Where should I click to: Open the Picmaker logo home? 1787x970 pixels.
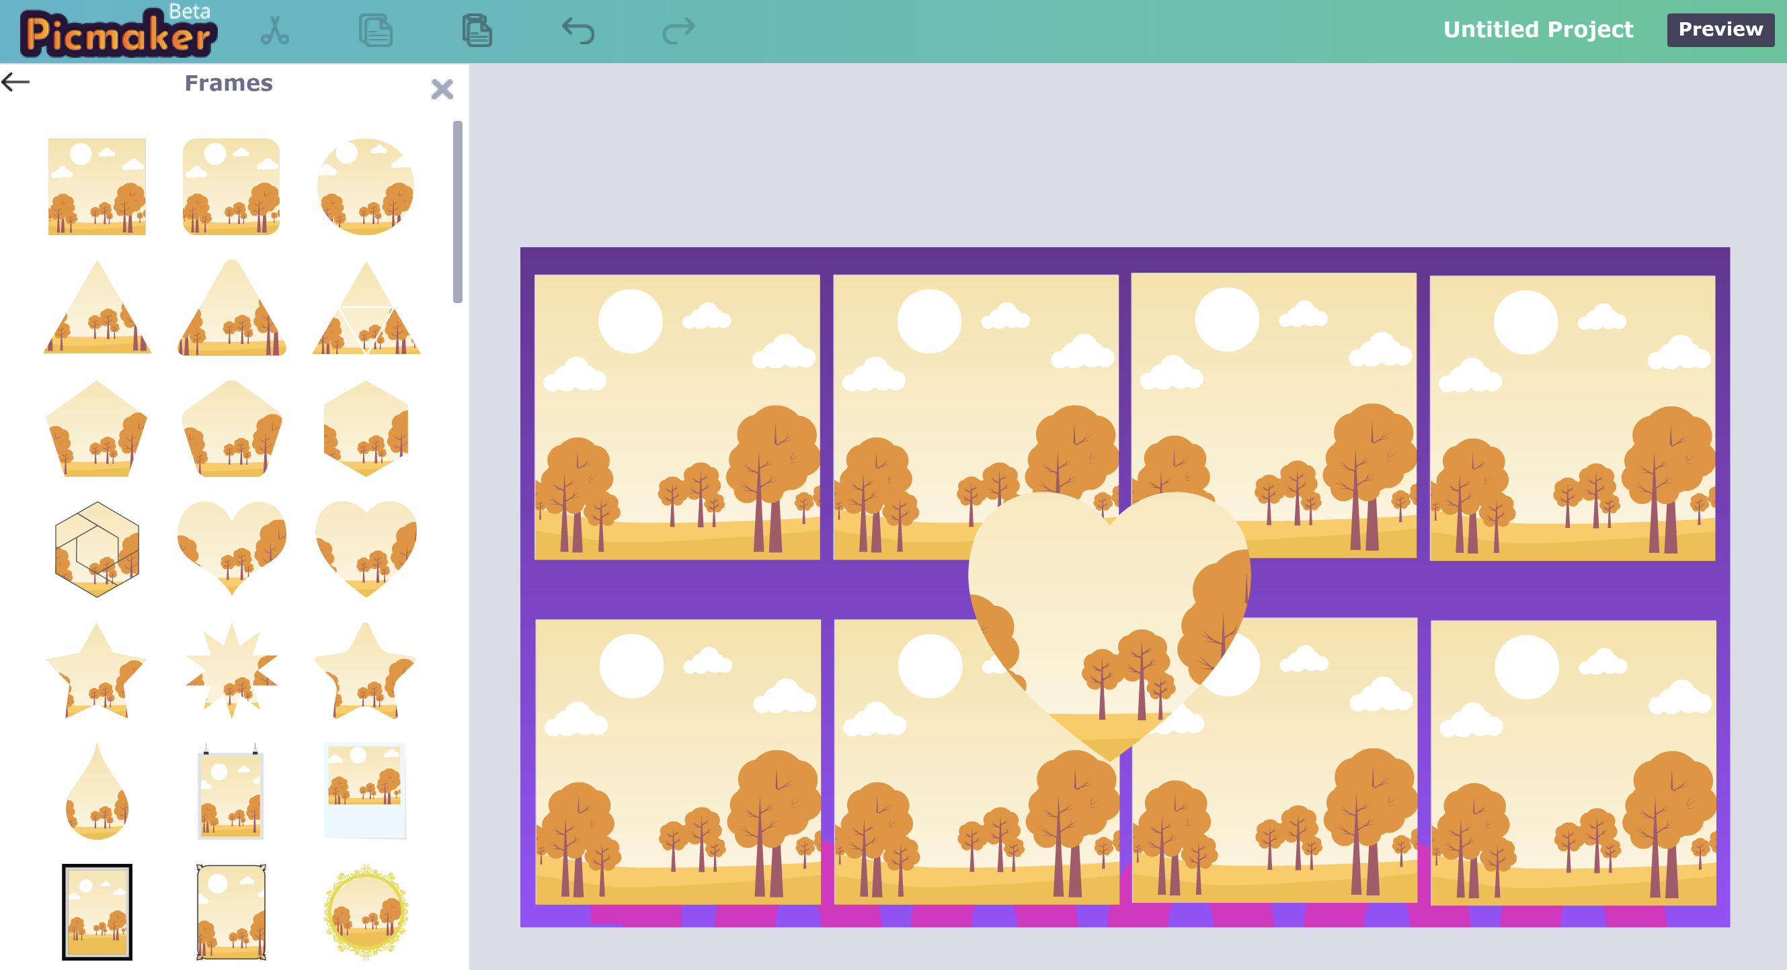118,34
